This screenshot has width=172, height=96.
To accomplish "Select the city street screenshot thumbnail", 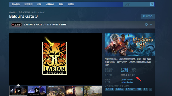I will pyautogui.click(x=56, y=91).
